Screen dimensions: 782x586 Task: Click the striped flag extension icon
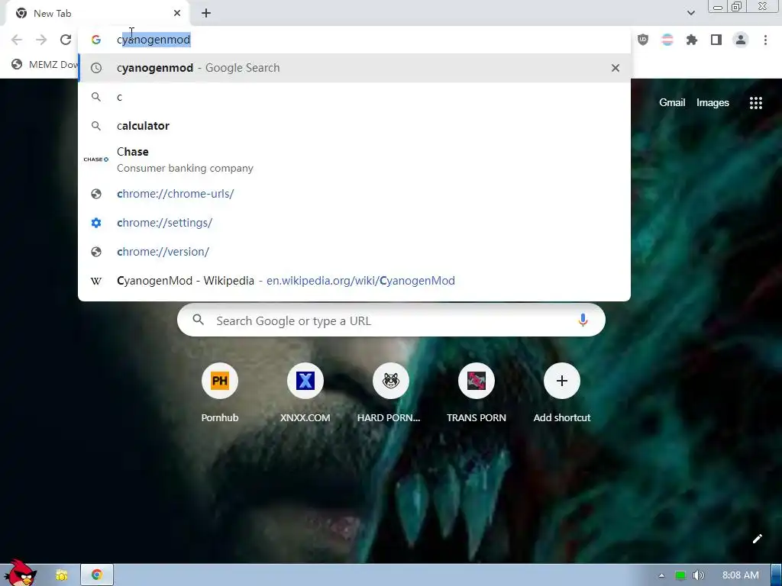(x=667, y=40)
